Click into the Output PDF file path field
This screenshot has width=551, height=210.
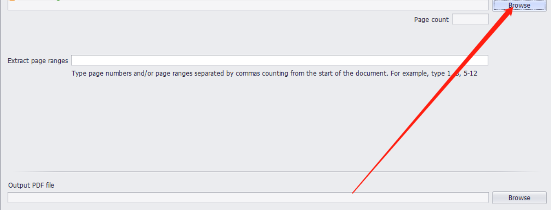click(248, 197)
